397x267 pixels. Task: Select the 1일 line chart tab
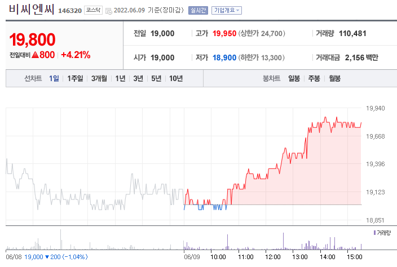pyautogui.click(x=54, y=78)
